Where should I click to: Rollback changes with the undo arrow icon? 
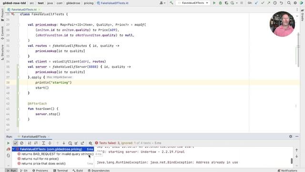click(x=281, y=3)
